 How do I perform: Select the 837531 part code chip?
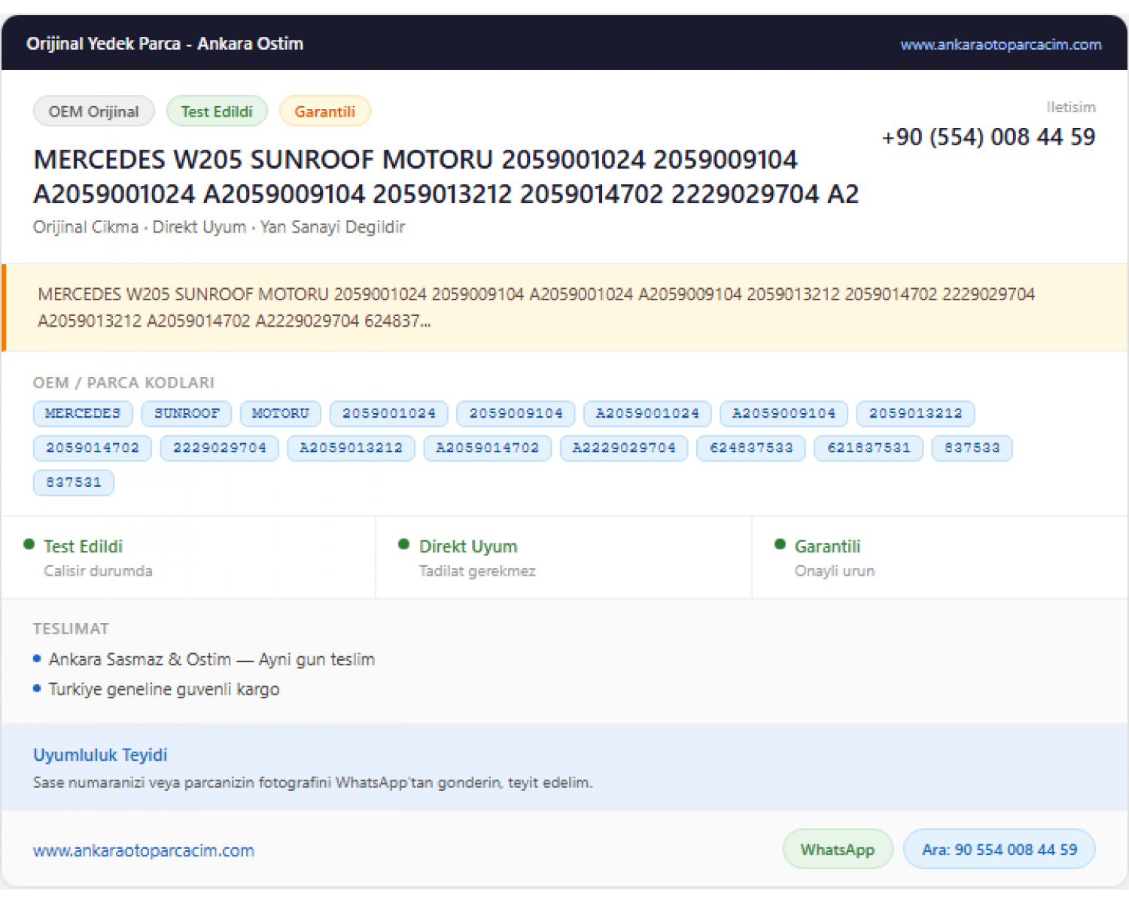pos(74,482)
